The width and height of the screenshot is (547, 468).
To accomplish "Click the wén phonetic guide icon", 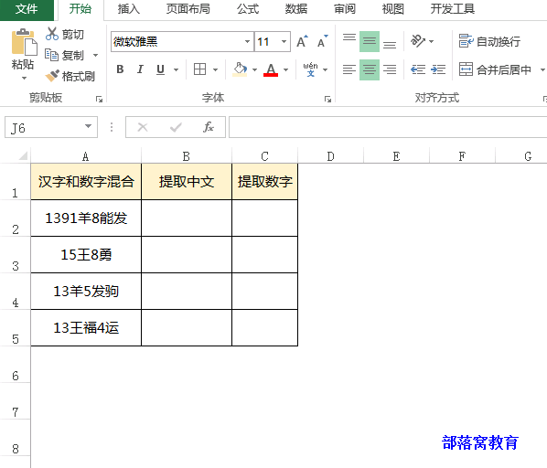I will pyautogui.click(x=310, y=69).
